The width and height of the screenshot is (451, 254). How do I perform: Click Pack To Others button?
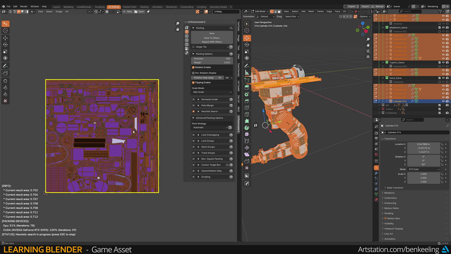pos(212,38)
